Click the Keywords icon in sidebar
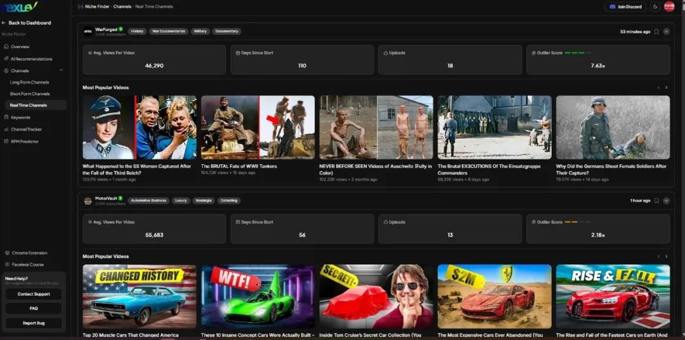 (x=6, y=117)
